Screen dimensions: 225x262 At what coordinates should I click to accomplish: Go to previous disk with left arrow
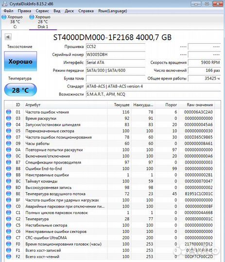pyautogui.click(x=8, y=37)
